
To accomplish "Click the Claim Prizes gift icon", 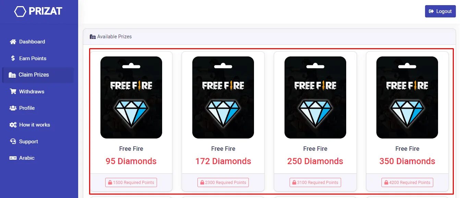I will click(x=12, y=75).
